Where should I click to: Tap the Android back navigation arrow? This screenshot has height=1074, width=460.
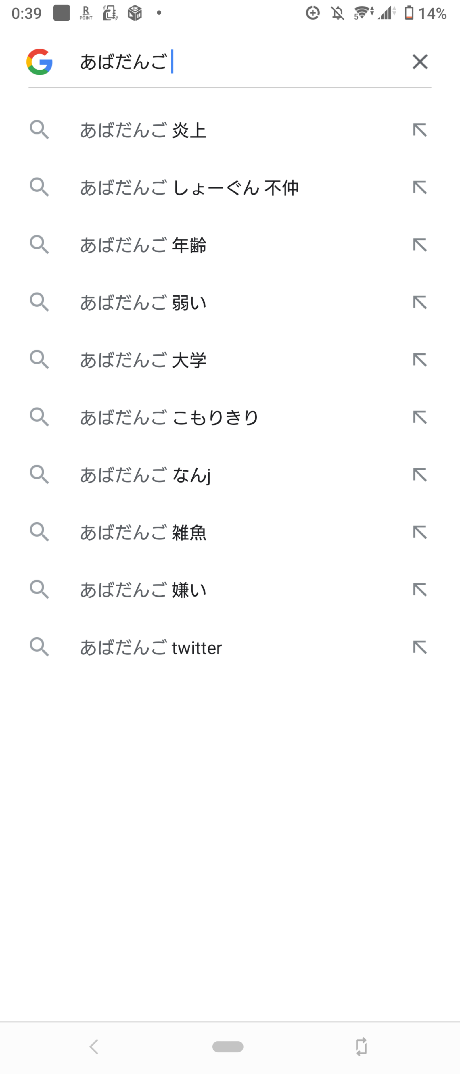coord(94,1047)
